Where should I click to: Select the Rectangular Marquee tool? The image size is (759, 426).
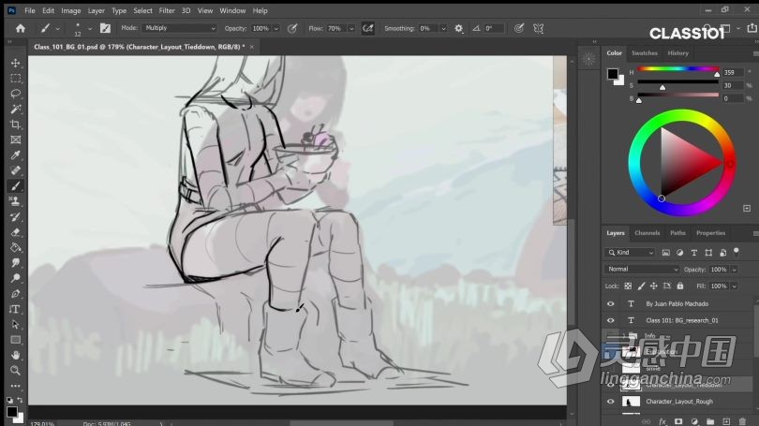(16, 79)
